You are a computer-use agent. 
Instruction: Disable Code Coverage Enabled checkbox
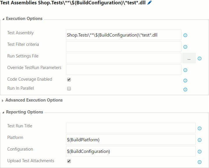[x=69, y=80]
